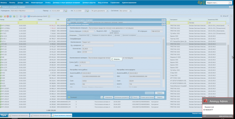Image resolution: width=235 pixels, height=119 pixels.
Task: Click the Пуск start button
Action: 4,115
